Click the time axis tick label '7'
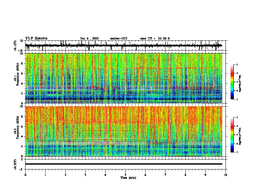254x196 pixels. (x=165, y=175)
